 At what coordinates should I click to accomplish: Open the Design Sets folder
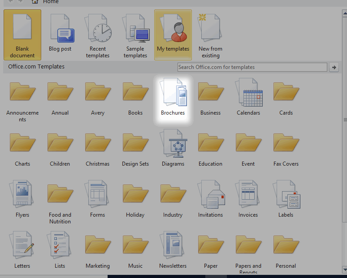[135, 149]
